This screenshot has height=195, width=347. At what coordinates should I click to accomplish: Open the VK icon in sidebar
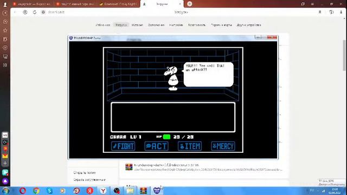(5, 135)
